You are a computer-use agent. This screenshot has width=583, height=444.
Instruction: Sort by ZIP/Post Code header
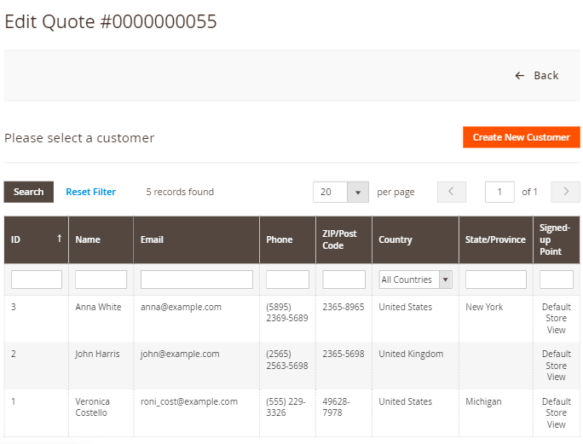point(343,239)
